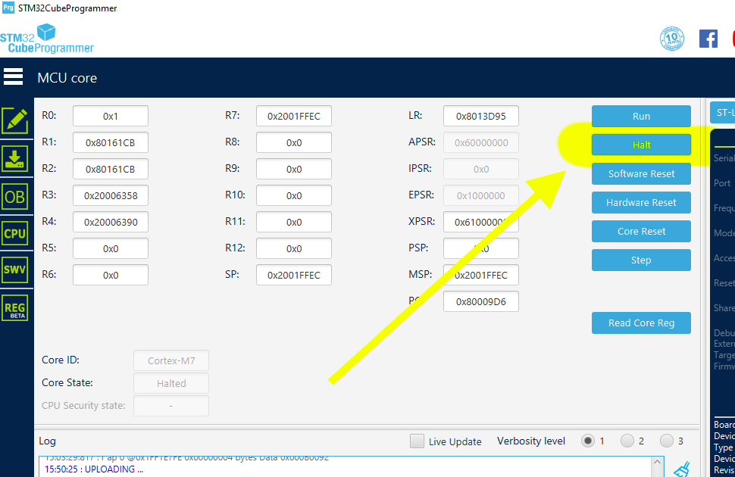The image size is (735, 477).
Task: Click the Read Core Reg button
Action: click(x=641, y=323)
